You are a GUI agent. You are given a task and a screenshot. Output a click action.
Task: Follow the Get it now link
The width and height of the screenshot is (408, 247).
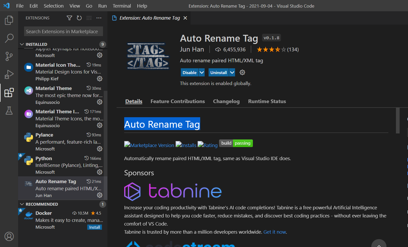tap(275, 232)
